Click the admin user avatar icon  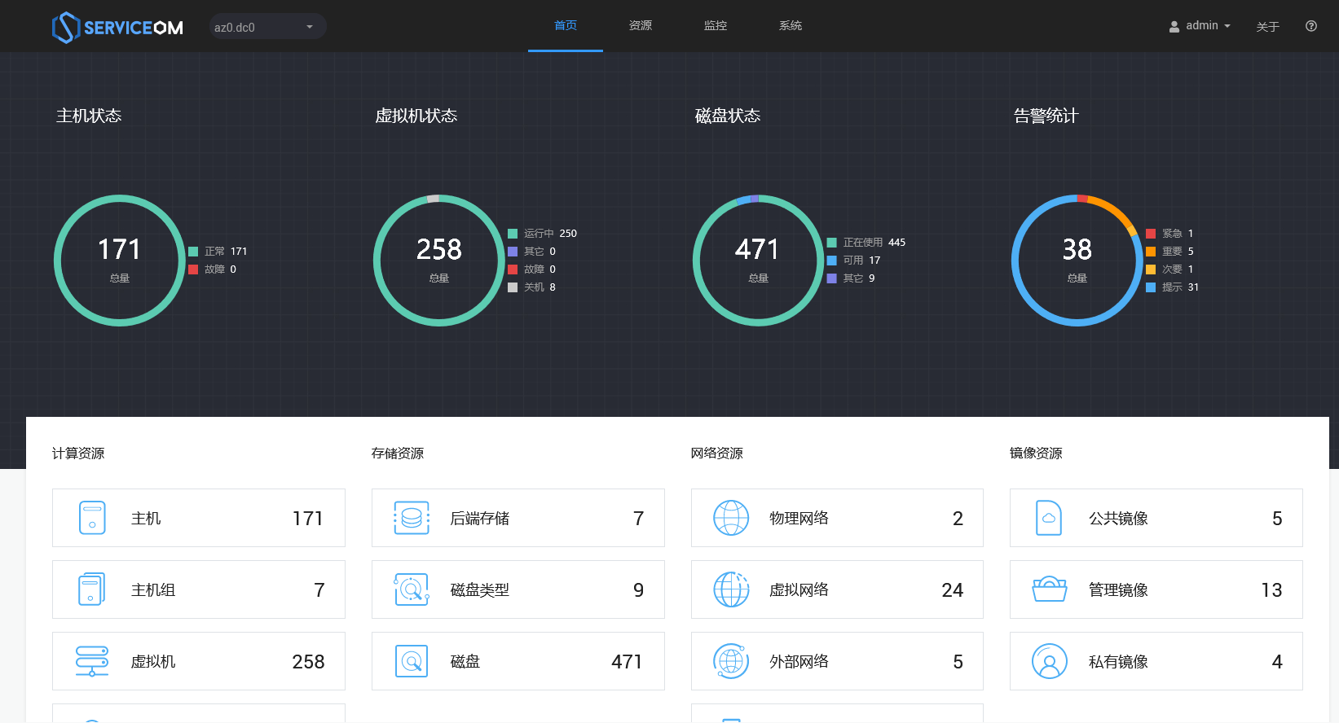(x=1174, y=27)
